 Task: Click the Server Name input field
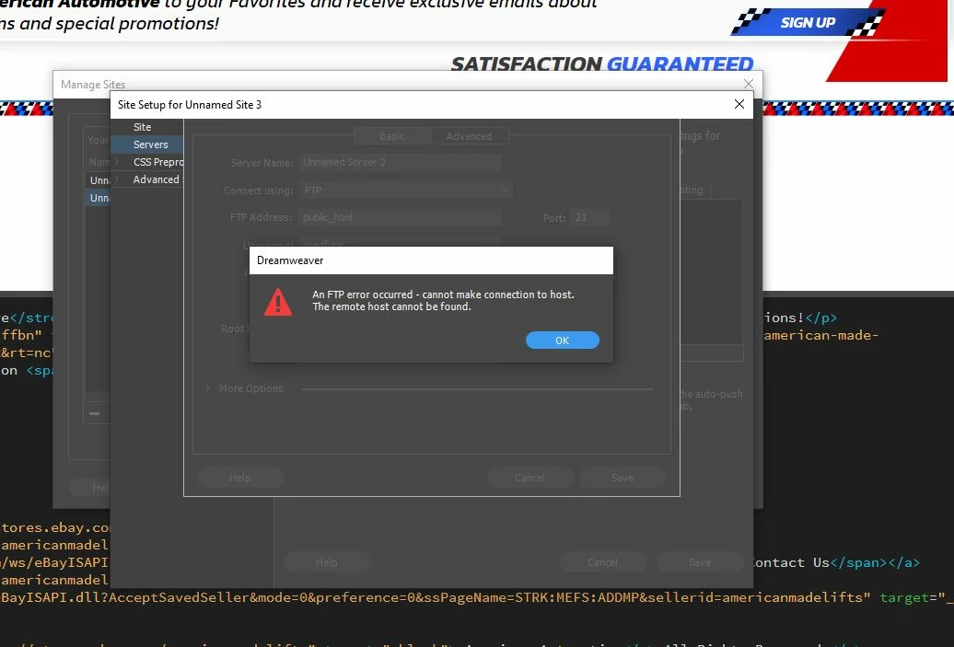point(401,162)
